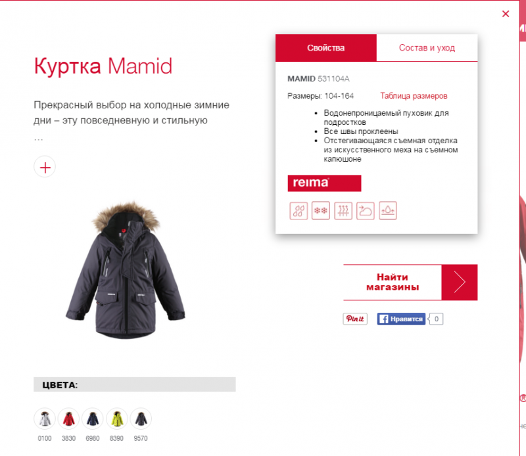Click the Найти магазины button
The image size is (526, 456).
coord(393,282)
